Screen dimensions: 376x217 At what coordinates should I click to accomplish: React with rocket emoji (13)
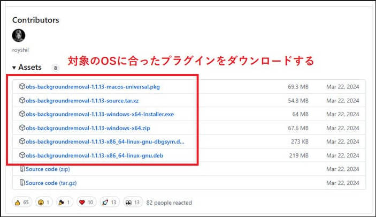[110, 203]
